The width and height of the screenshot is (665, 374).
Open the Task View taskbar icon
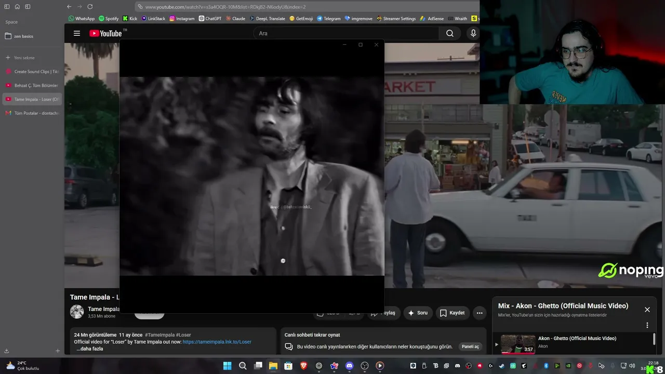tap(258, 366)
